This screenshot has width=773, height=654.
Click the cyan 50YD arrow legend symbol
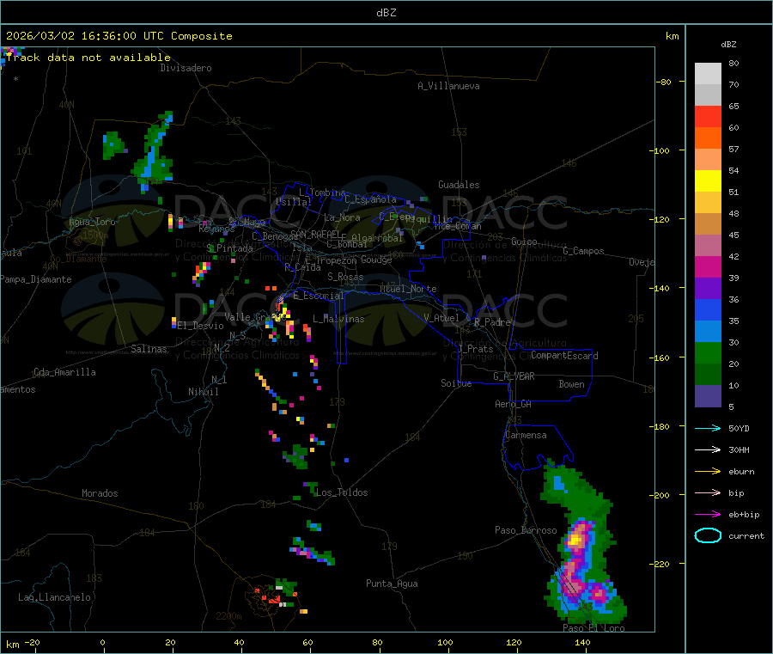(708, 428)
